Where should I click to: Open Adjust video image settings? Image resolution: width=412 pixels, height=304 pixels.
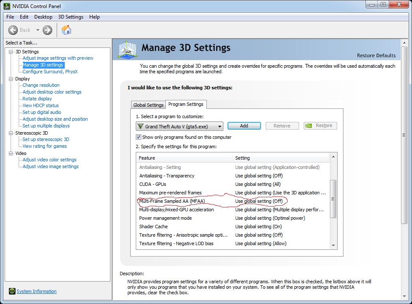50,166
